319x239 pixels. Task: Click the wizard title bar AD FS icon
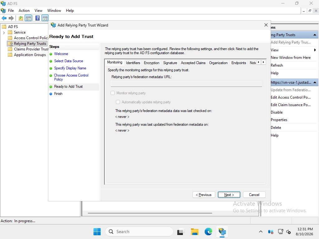[53, 25]
